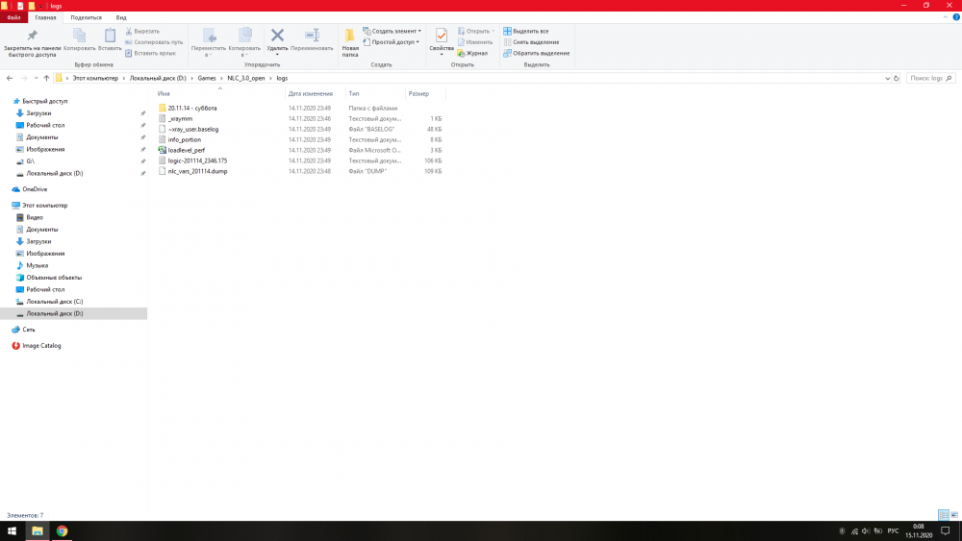This screenshot has height=541, width=962.
Task: Click Снять выделение (Deselect all)
Action: 531,42
